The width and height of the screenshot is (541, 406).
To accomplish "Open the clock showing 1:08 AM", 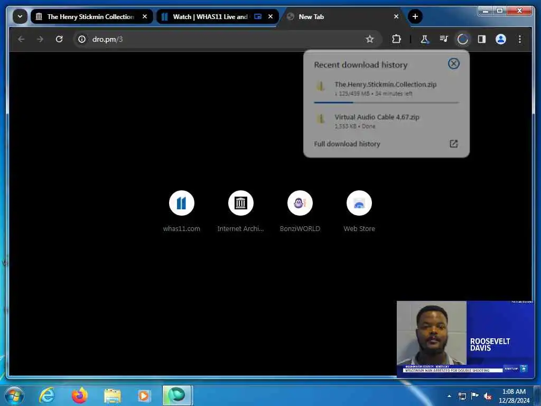I will 514,396.
